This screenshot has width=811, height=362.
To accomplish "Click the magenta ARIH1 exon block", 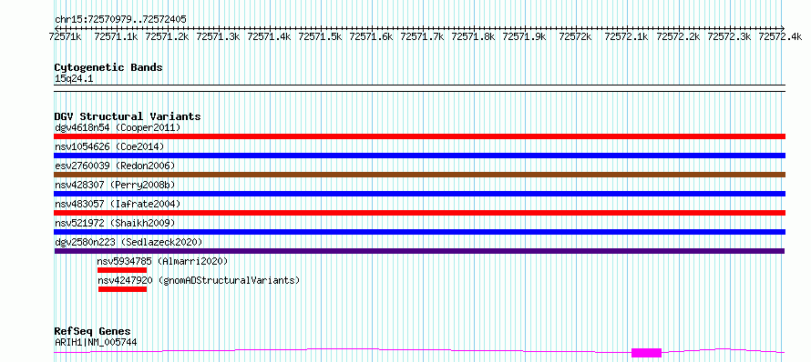I will click(x=647, y=353).
